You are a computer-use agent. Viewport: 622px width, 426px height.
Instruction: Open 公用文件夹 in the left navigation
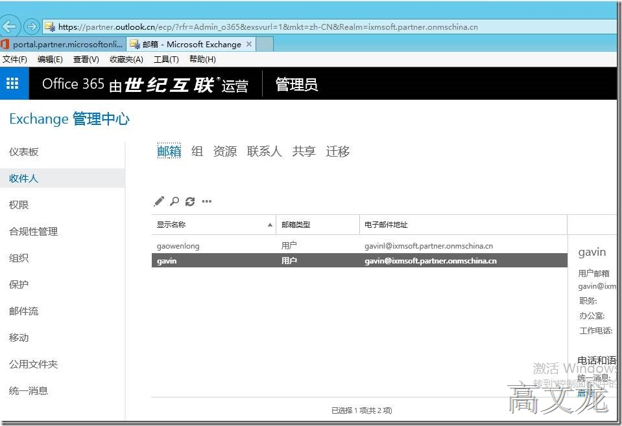33,364
